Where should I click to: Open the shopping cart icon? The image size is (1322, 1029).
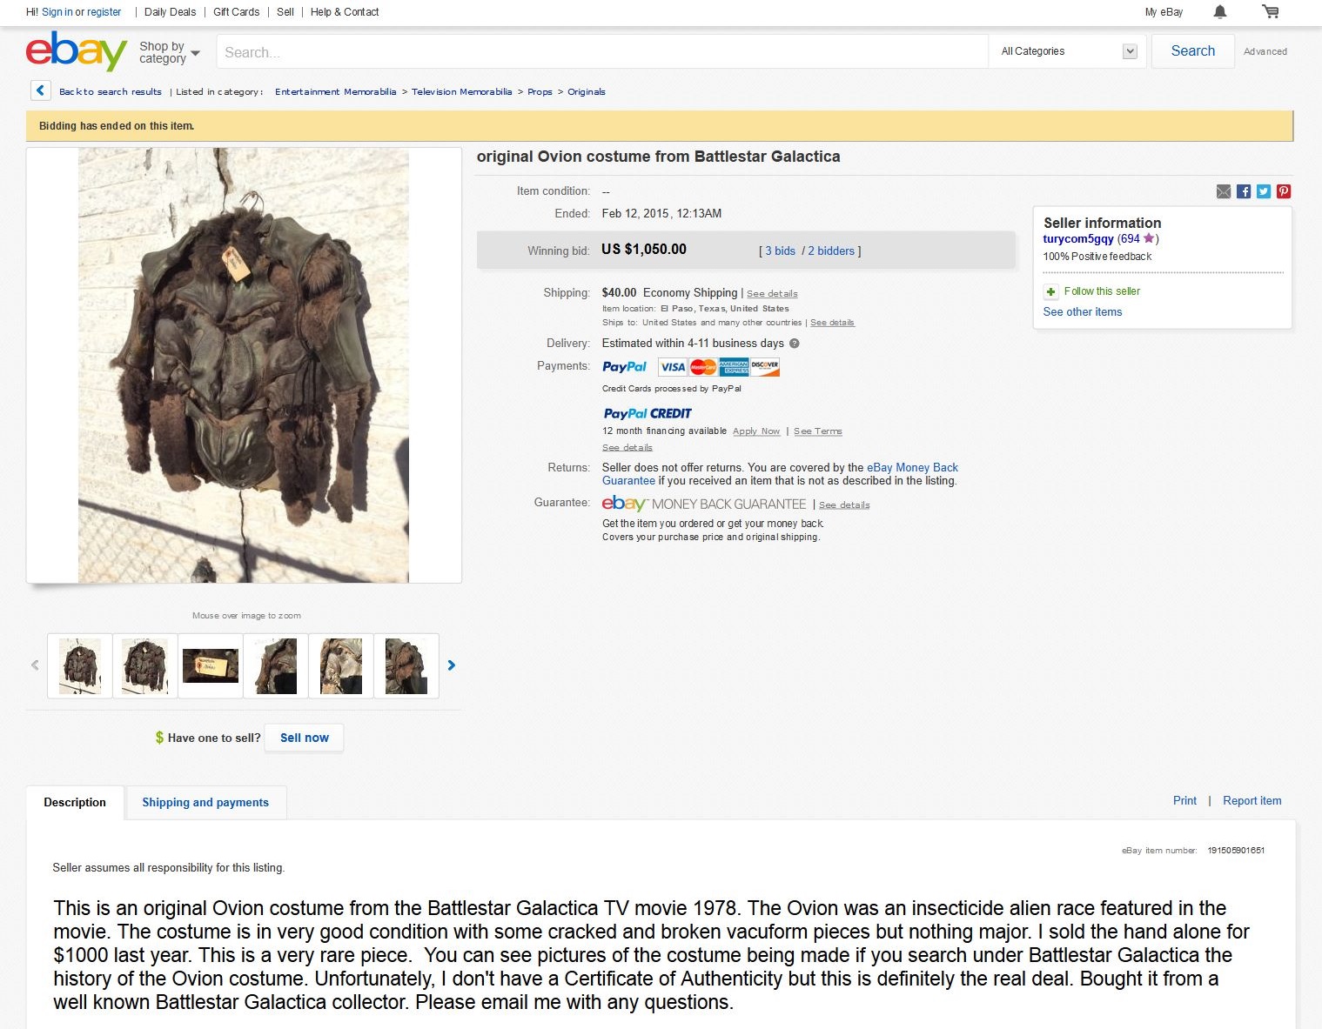1271,12
